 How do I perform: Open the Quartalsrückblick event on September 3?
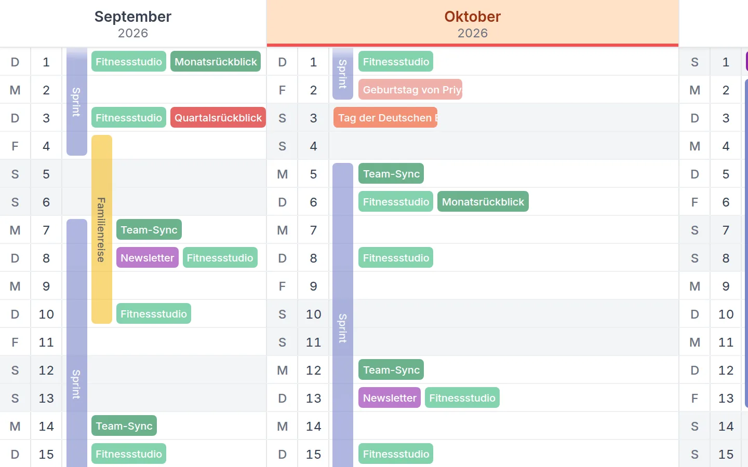point(218,118)
